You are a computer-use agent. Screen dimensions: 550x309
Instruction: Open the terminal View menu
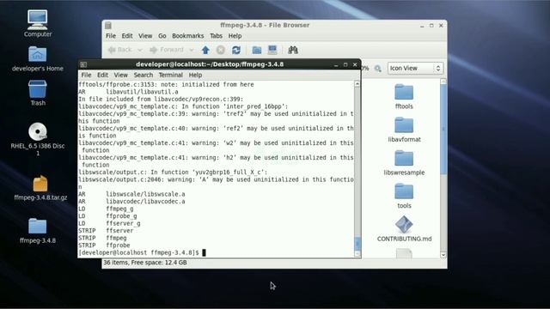120,75
